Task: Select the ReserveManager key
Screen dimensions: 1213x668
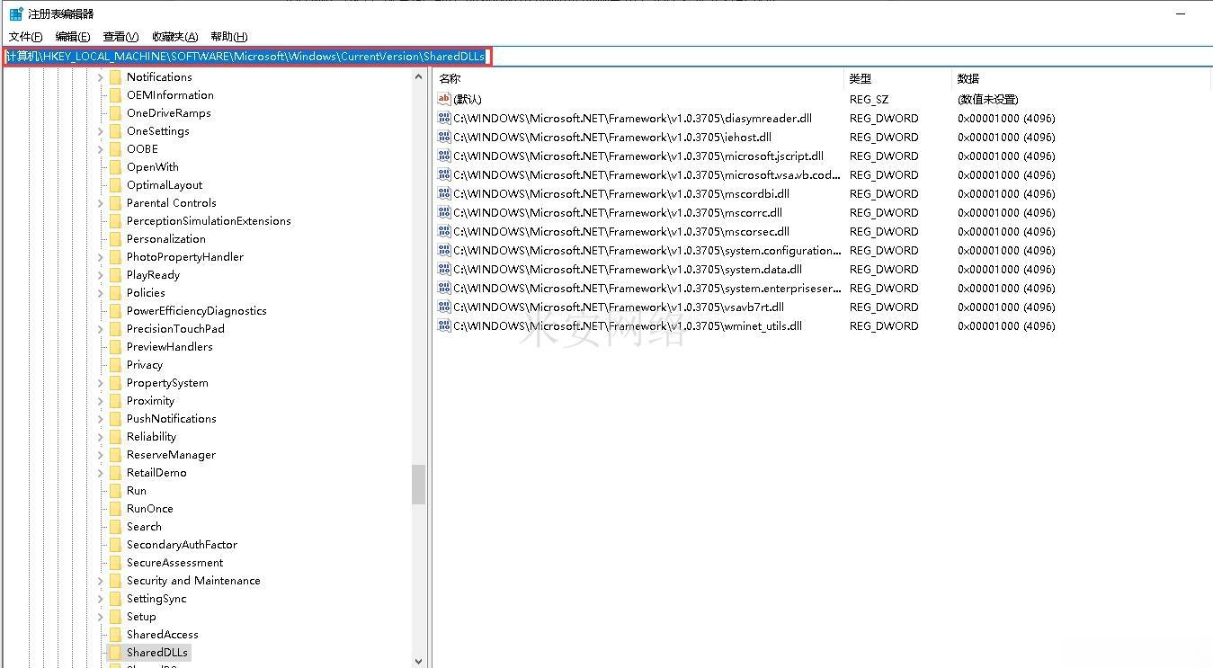Action: pos(171,455)
